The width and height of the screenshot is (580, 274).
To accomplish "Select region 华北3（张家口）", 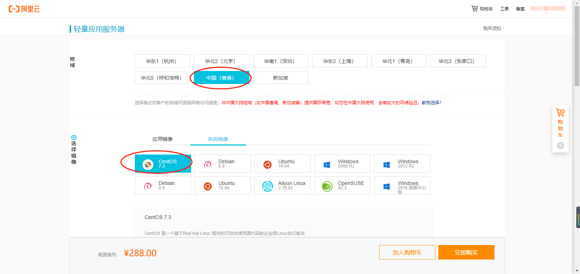I will (458, 61).
